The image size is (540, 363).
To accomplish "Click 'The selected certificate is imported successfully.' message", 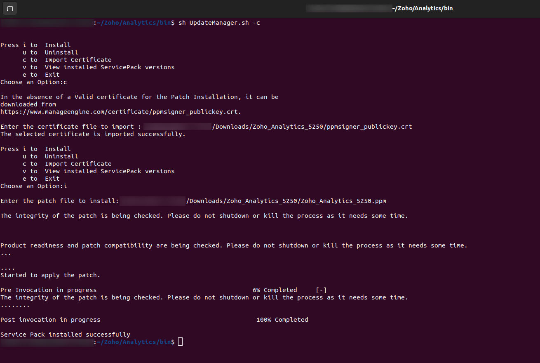I will pos(93,134).
